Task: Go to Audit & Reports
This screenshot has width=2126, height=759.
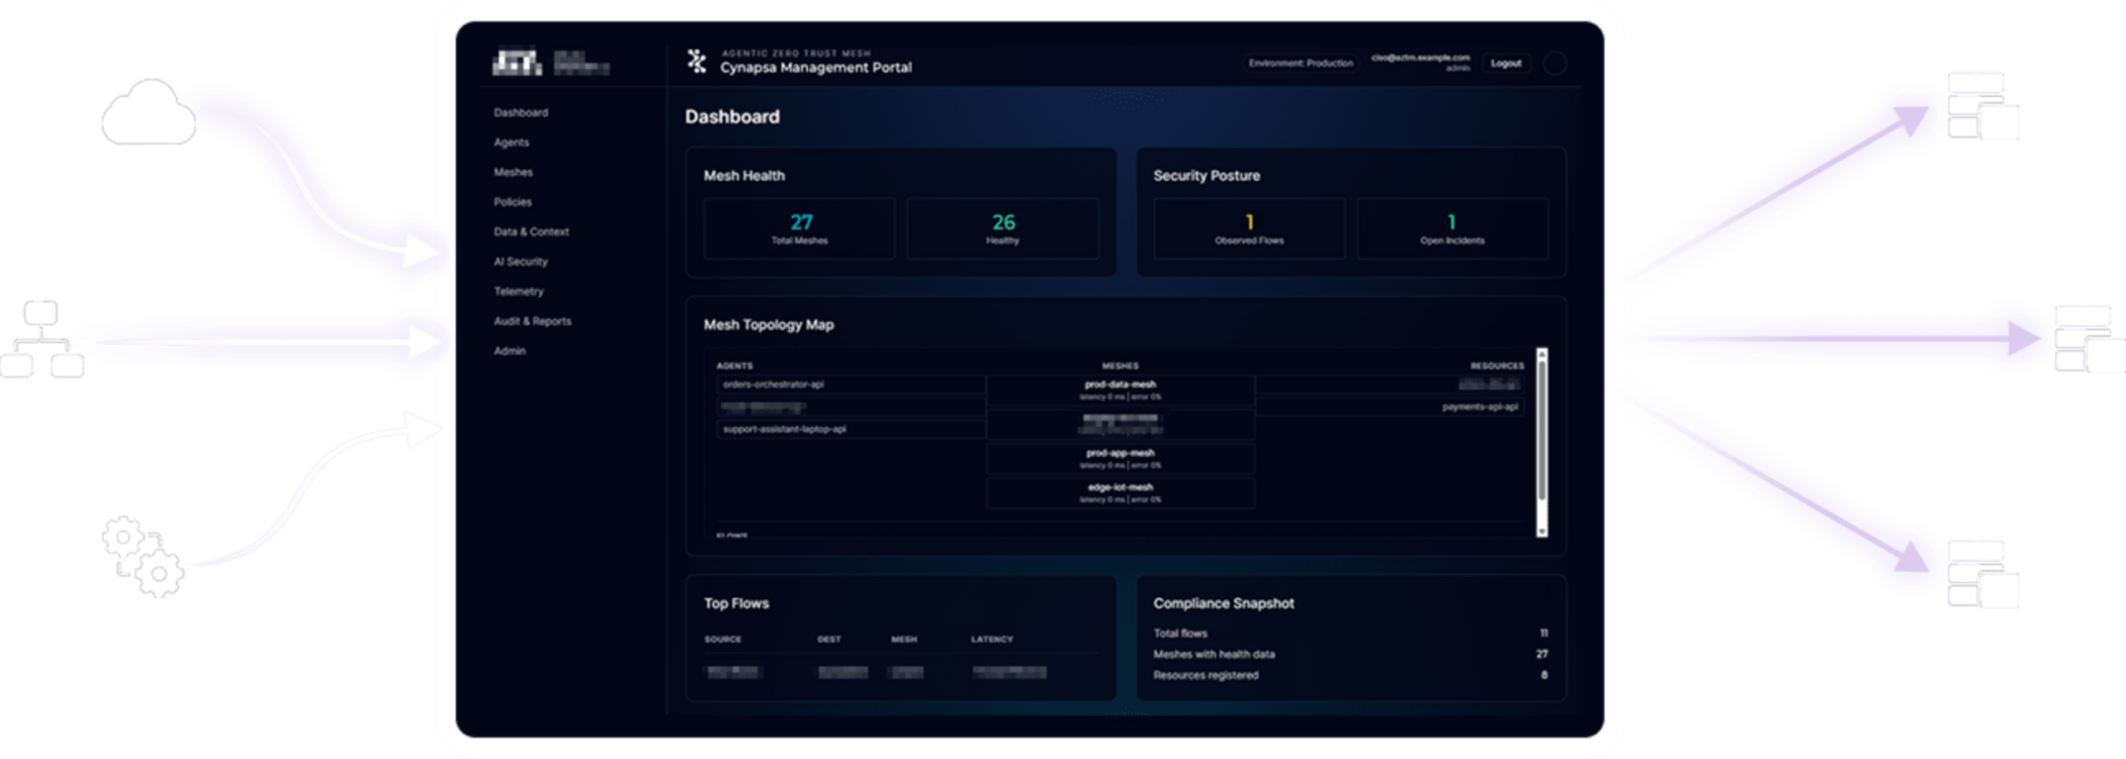Action: pos(532,322)
